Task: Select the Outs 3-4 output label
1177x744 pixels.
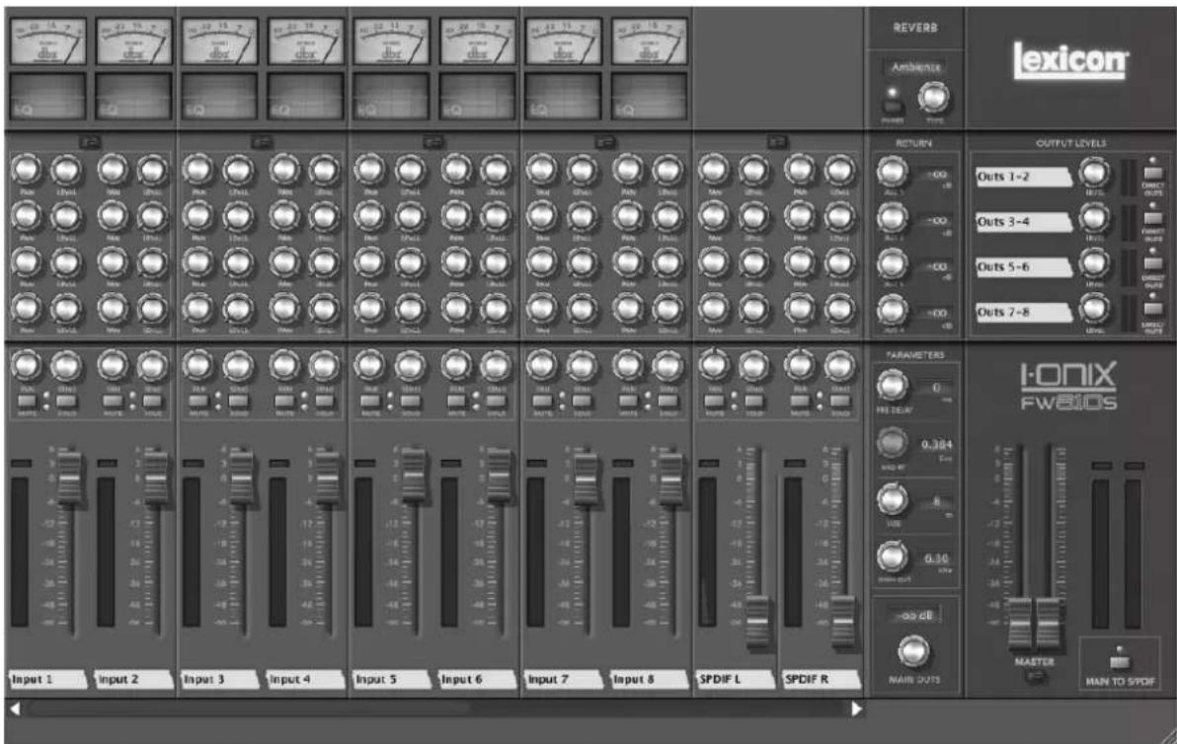Action: [1023, 222]
